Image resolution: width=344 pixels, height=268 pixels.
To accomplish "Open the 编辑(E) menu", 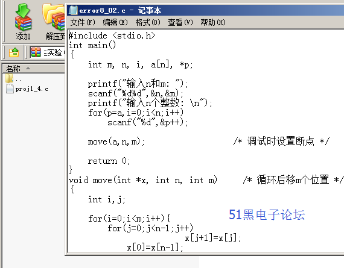I will pyautogui.click(x=115, y=22).
